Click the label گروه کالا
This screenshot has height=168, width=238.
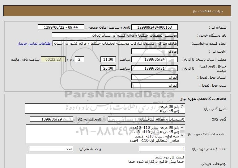point(219,119)
